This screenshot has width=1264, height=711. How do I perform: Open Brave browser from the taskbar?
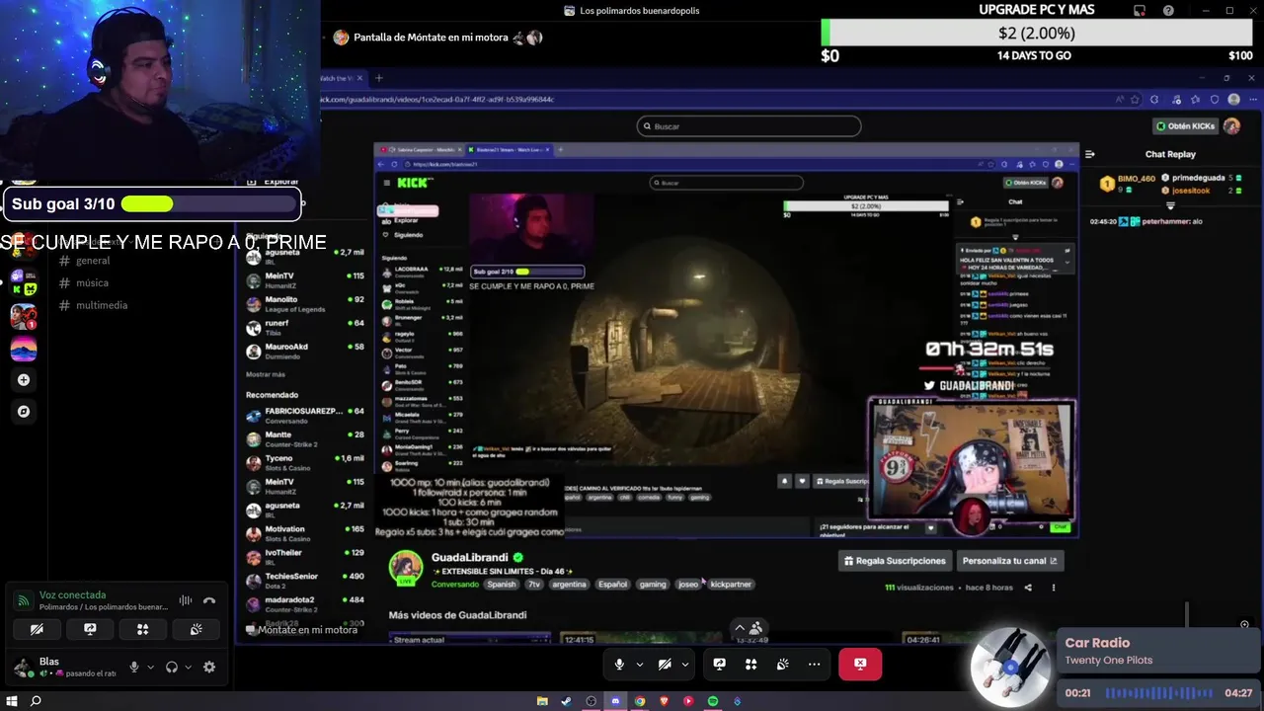(x=664, y=701)
